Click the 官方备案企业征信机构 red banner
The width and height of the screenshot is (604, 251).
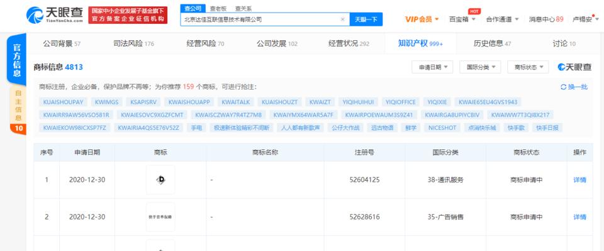coord(128,15)
